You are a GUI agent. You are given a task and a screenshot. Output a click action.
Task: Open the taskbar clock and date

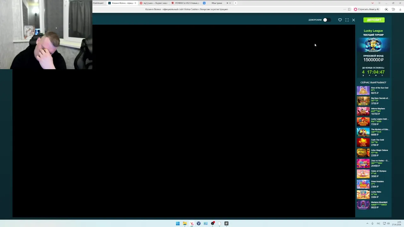click(x=396, y=224)
